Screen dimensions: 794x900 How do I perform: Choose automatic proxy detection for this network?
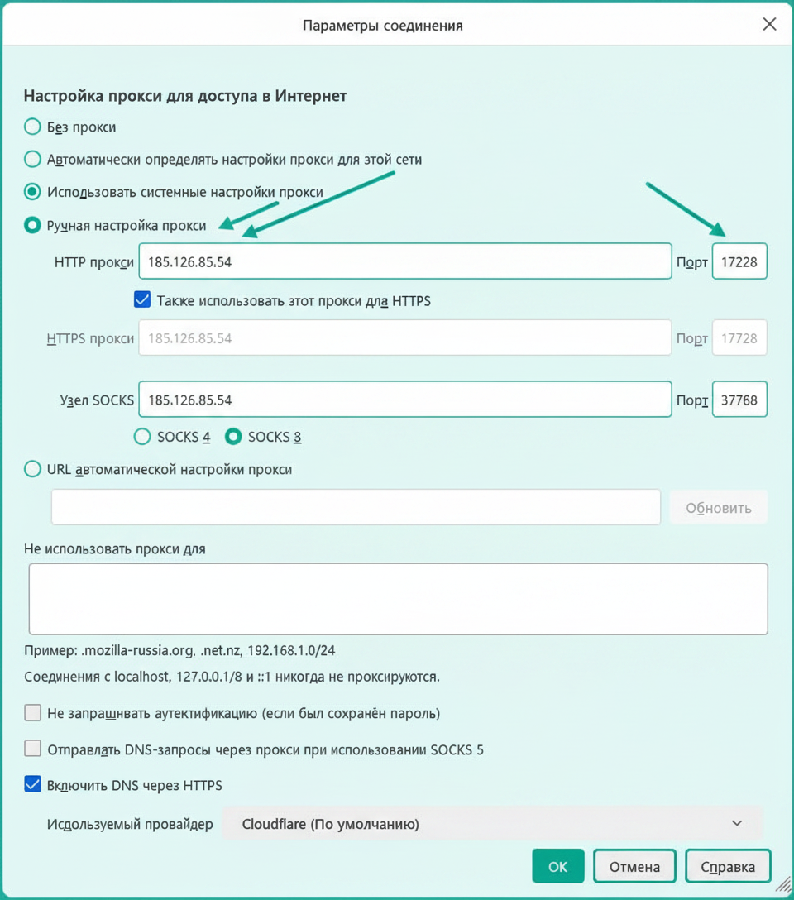point(33,159)
